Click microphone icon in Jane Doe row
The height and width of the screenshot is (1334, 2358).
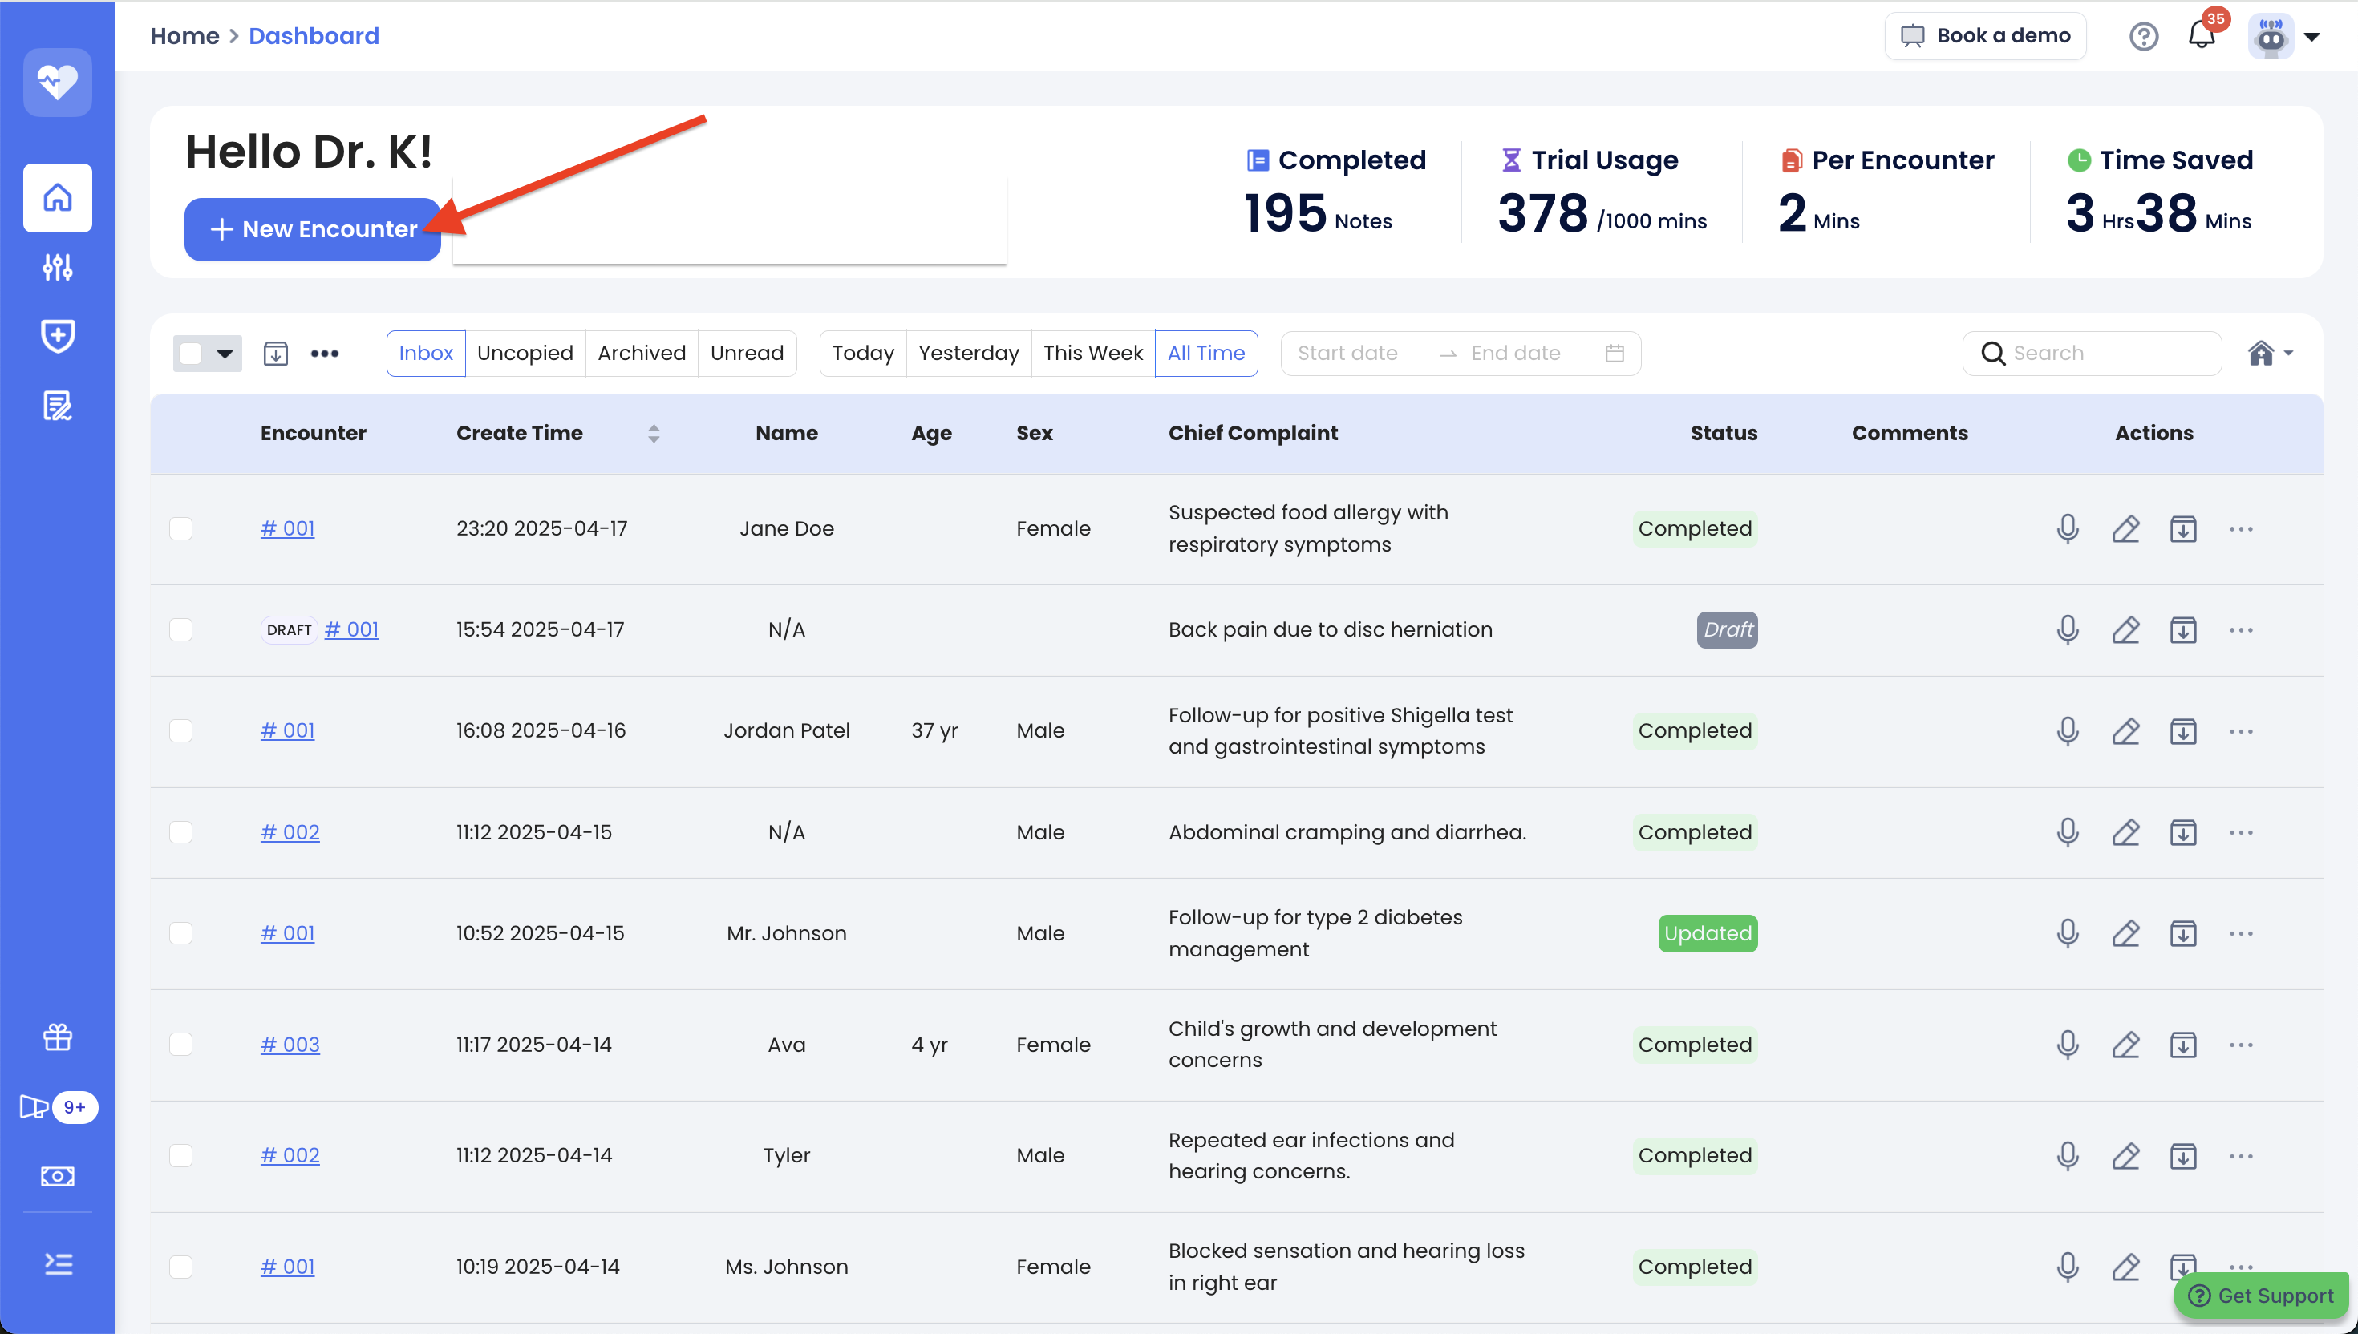[2067, 528]
